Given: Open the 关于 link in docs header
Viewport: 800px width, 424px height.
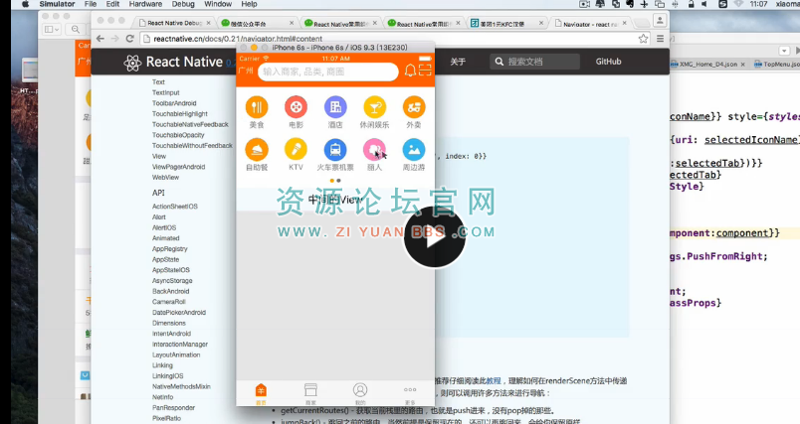Looking at the screenshot, I should (x=458, y=62).
